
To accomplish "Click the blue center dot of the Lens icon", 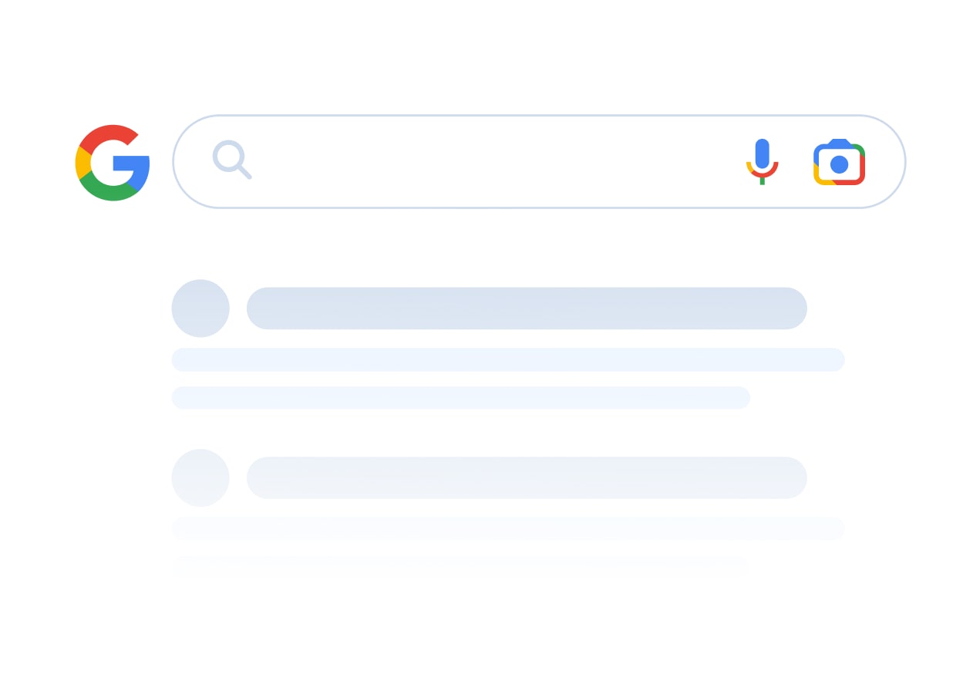I will point(840,164).
